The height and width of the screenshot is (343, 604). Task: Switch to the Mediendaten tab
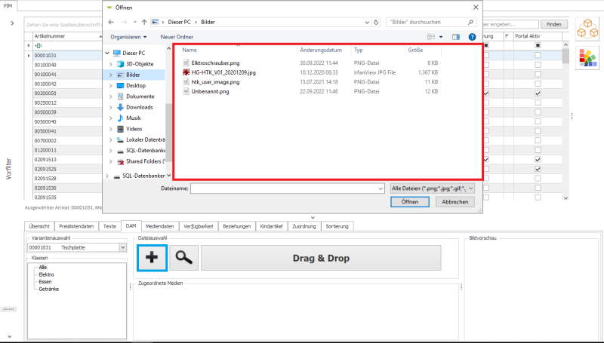pos(160,225)
